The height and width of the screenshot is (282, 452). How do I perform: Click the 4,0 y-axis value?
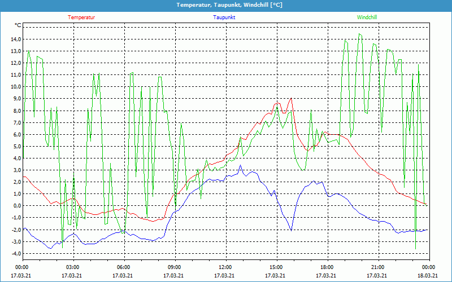coord(18,158)
